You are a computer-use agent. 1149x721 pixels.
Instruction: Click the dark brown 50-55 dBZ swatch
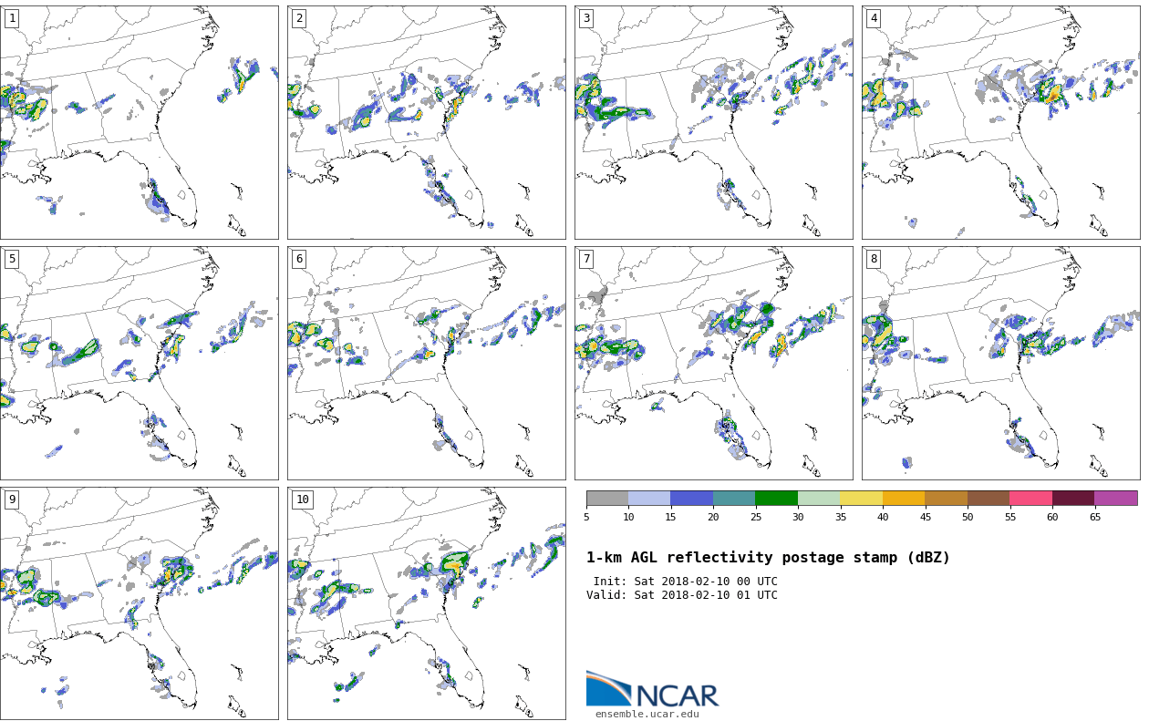pyautogui.click(x=989, y=498)
